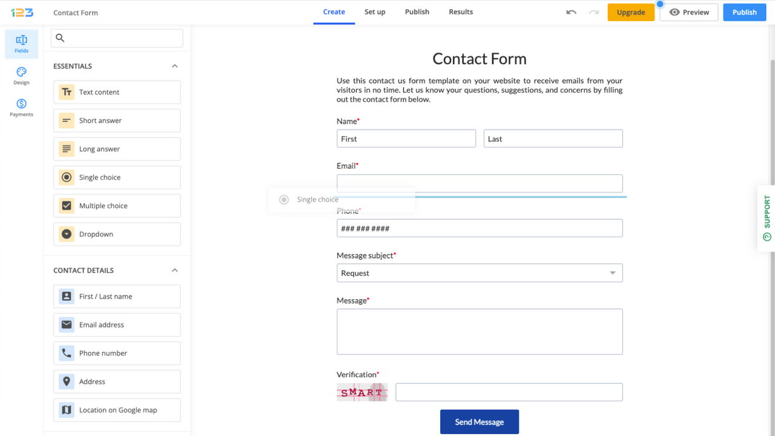Open the Payments panel in the sidebar
Viewport: 775px width, 436px height.
pyautogui.click(x=21, y=108)
